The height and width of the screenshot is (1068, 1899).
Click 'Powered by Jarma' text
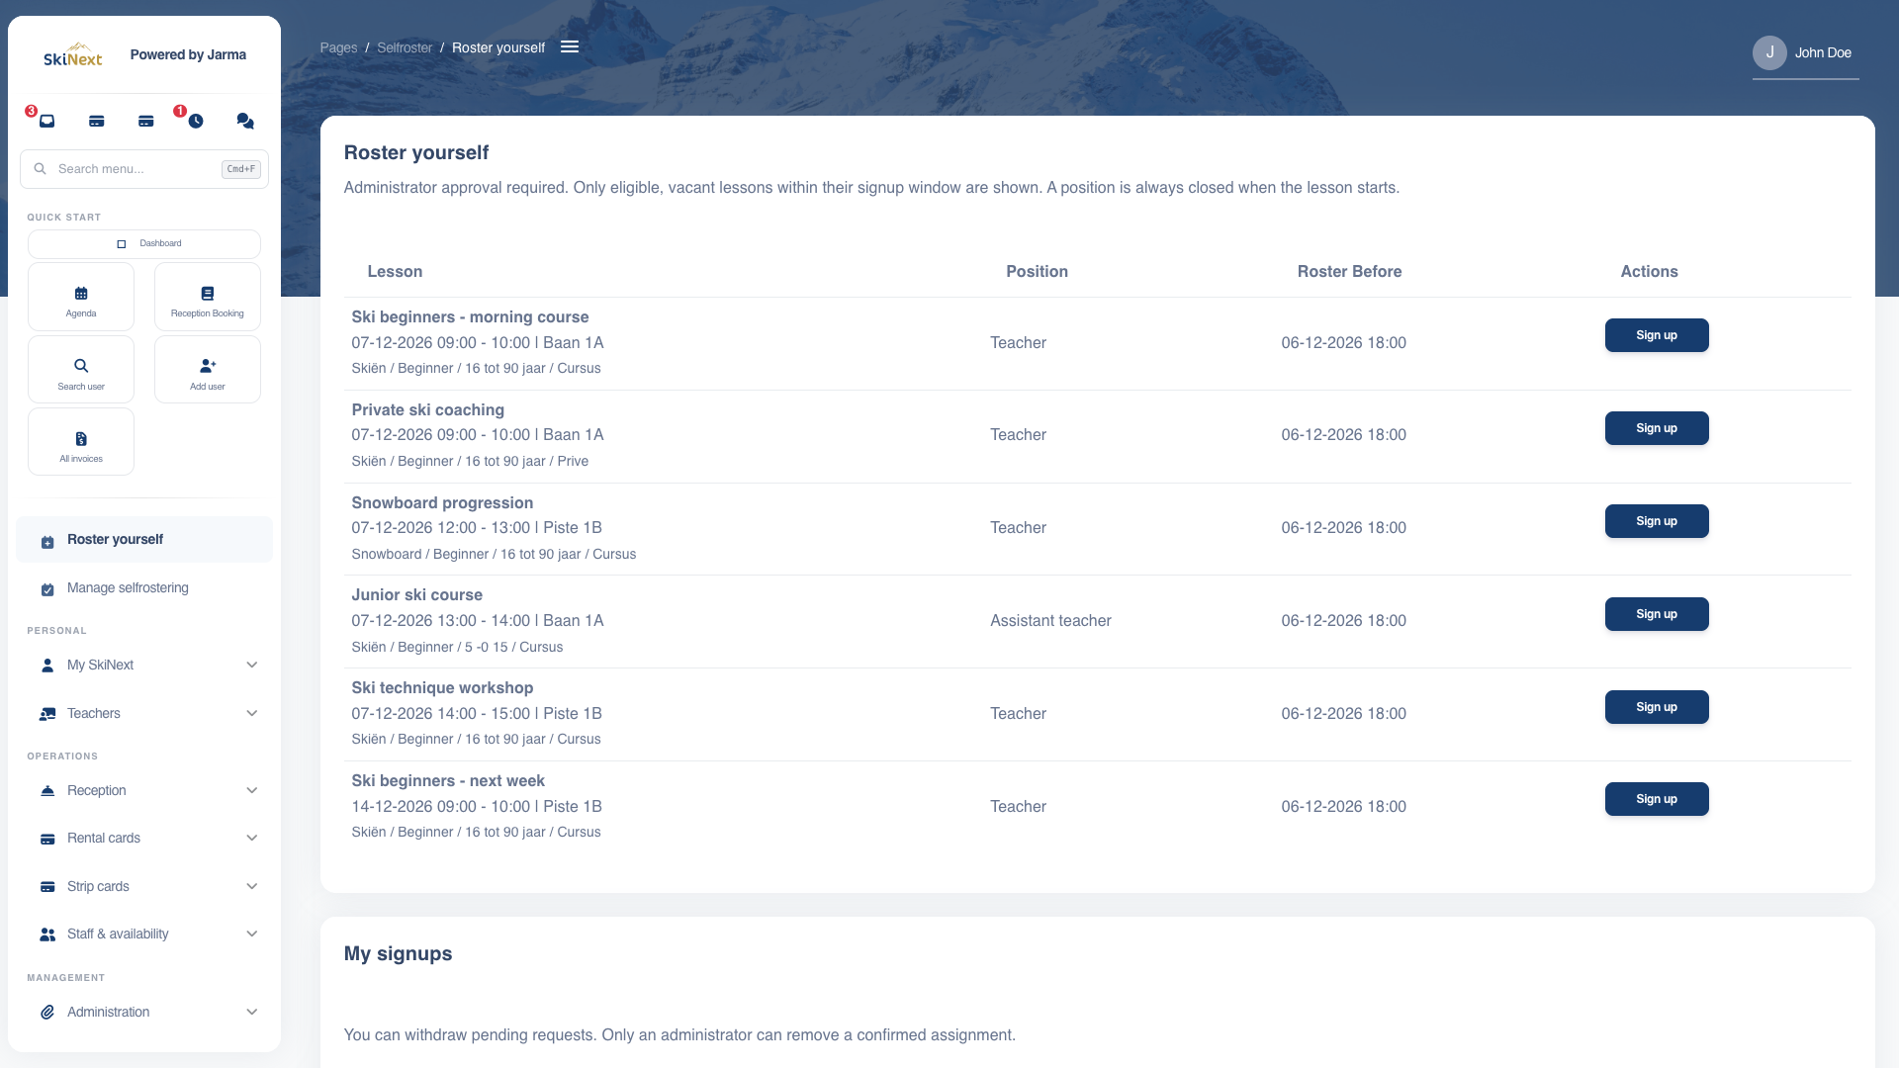(x=188, y=54)
